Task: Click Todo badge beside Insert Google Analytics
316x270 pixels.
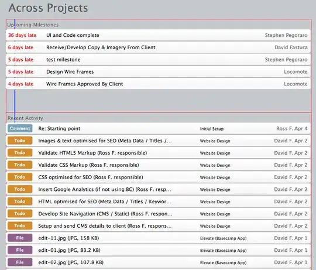Action: coord(20,189)
